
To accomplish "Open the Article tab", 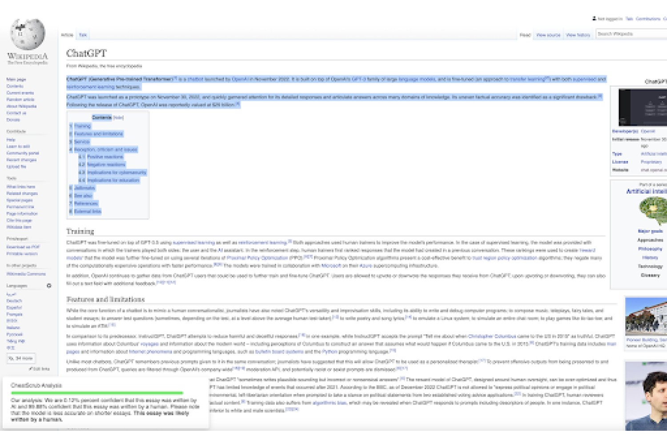I will click(x=67, y=35).
